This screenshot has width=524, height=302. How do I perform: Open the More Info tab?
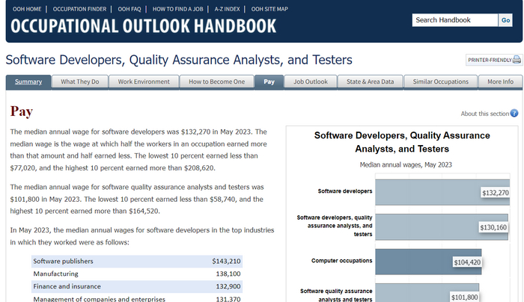pyautogui.click(x=500, y=81)
